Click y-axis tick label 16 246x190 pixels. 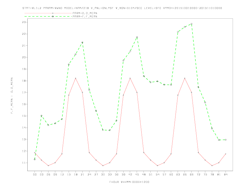click(24, 104)
